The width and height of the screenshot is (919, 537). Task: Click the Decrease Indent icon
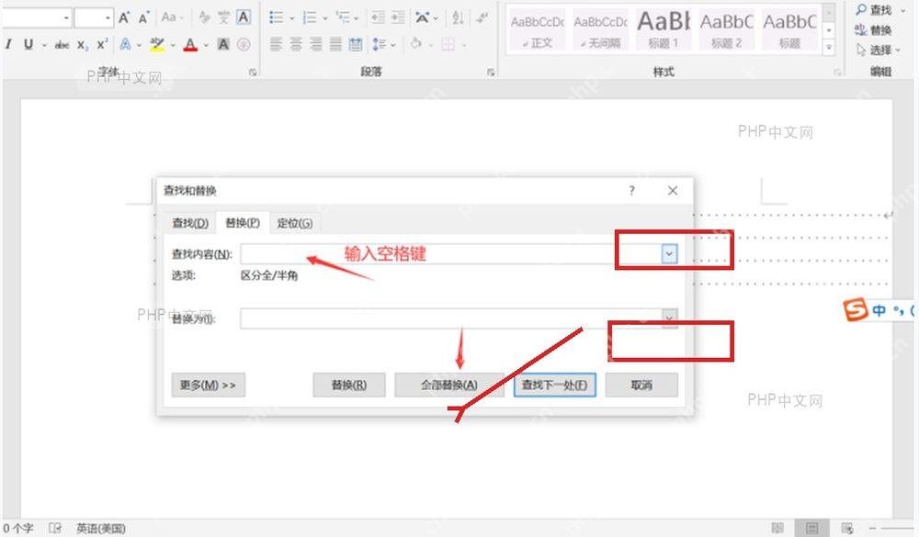coord(378,17)
